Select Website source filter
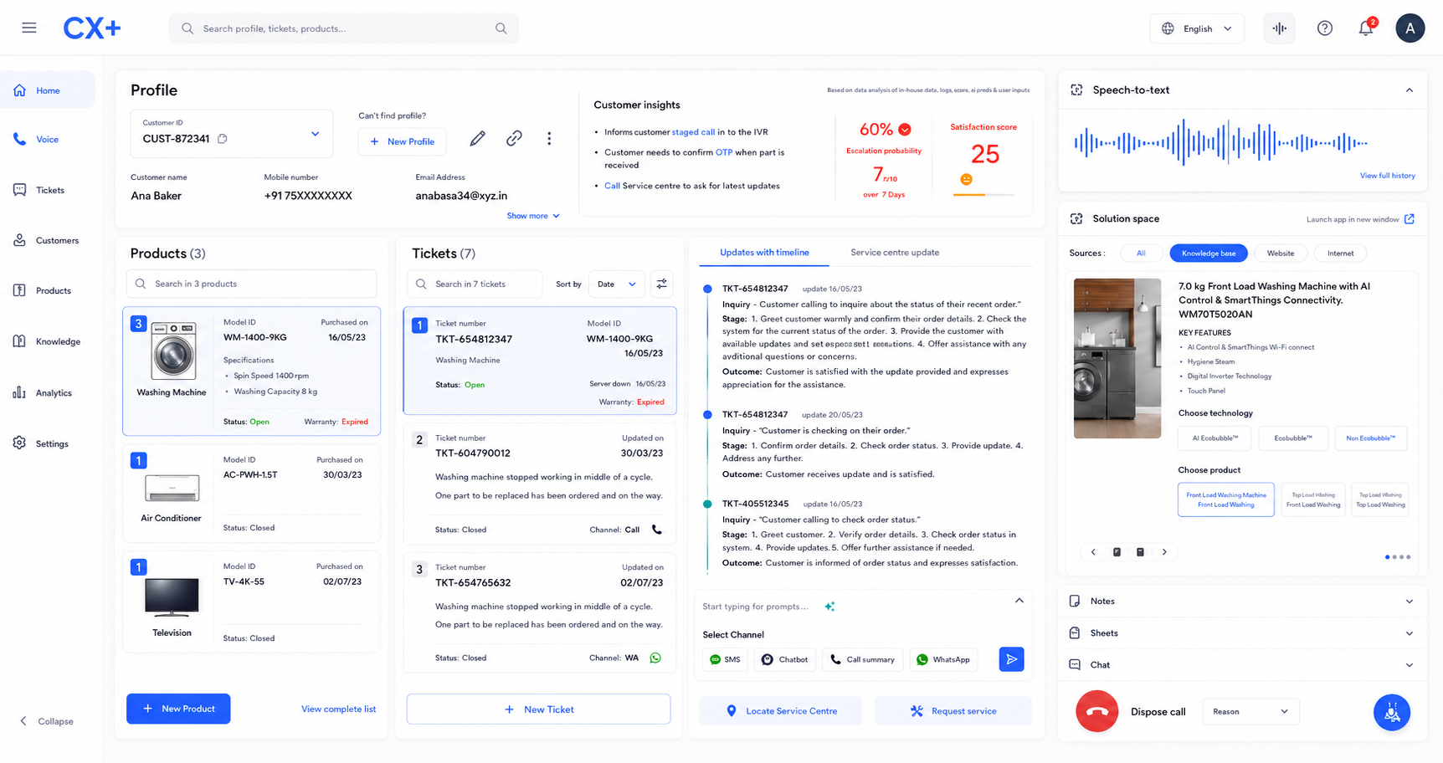1443x763 pixels. click(1281, 253)
